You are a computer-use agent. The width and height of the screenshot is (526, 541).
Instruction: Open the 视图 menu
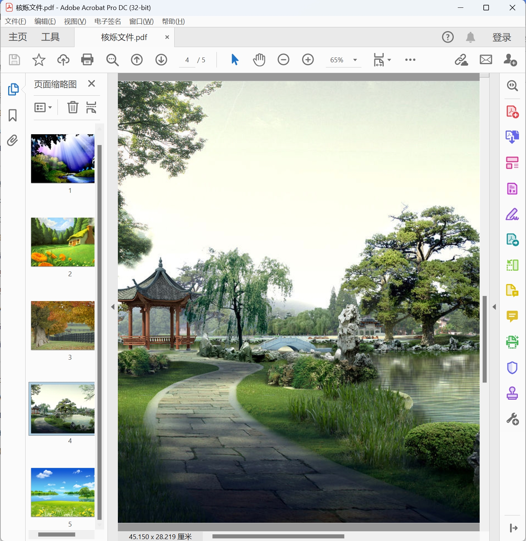[x=75, y=21]
